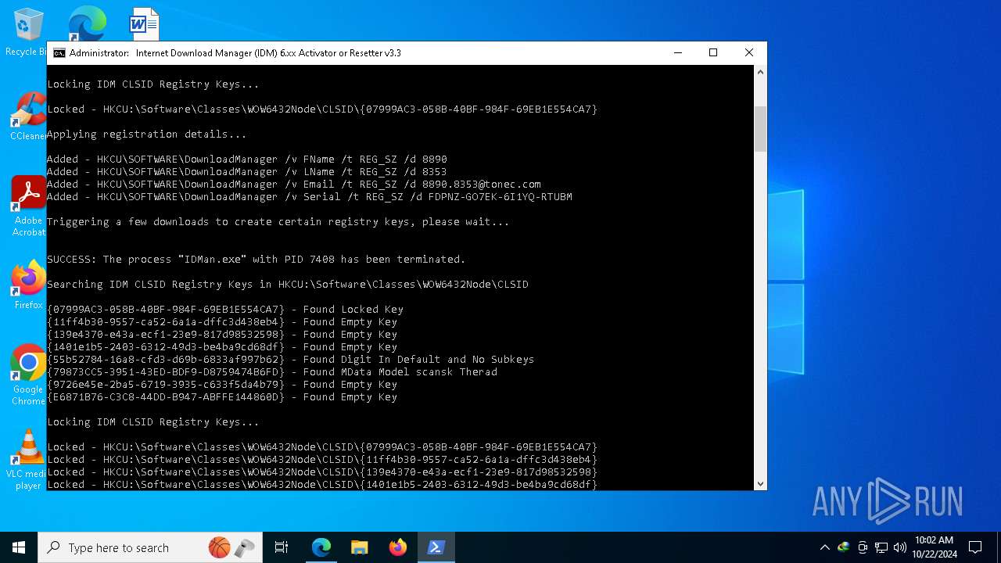Open the Word document on the desktop
This screenshot has width=1001, height=563.
(x=144, y=23)
